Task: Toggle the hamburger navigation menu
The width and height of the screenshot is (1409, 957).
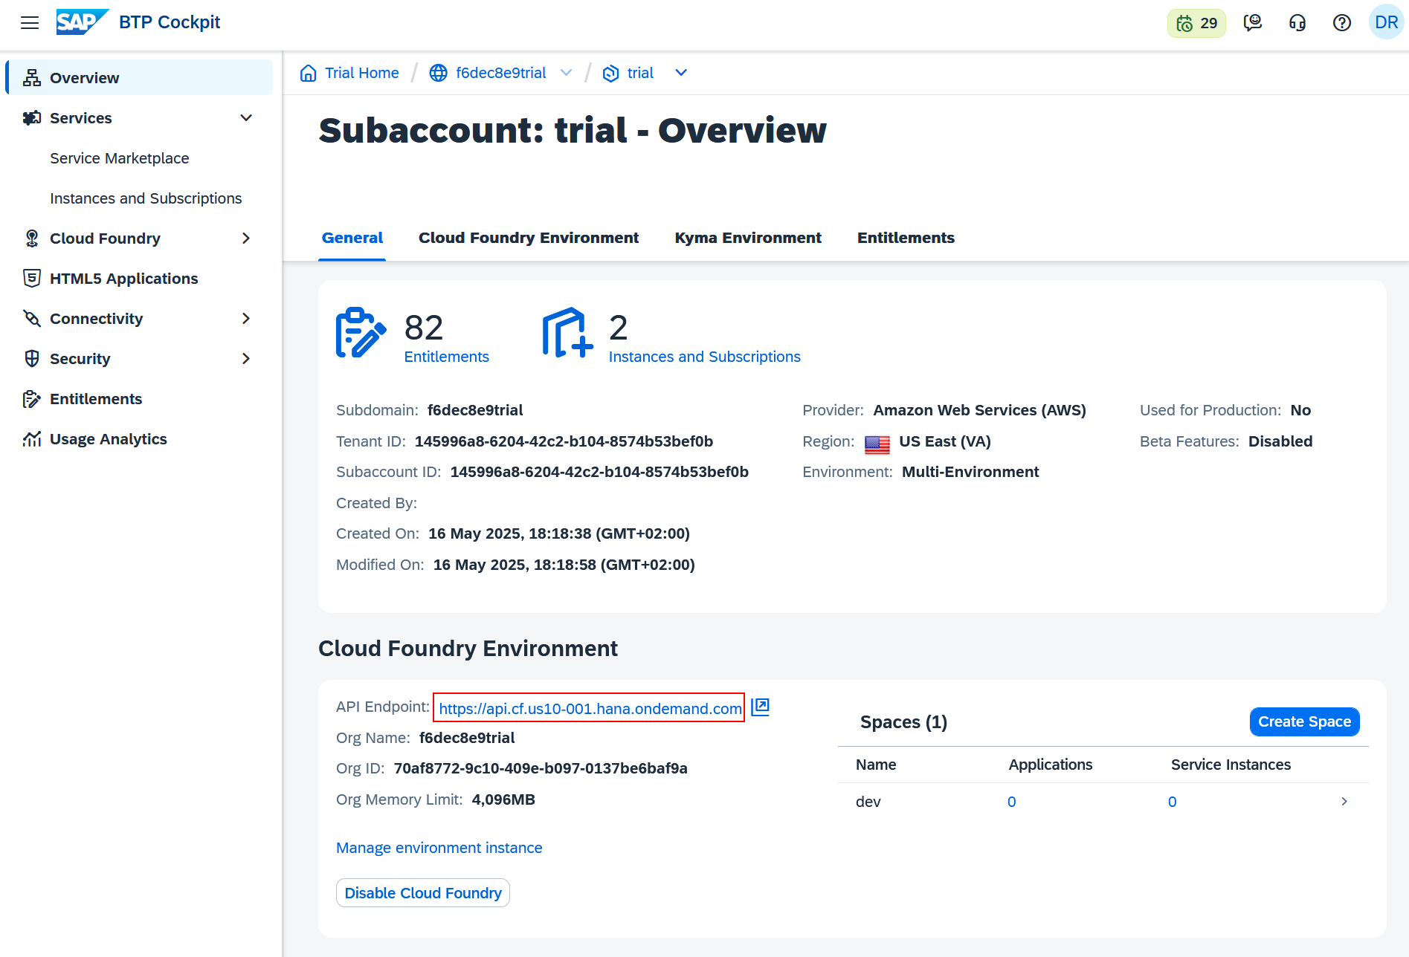Action: click(x=30, y=22)
